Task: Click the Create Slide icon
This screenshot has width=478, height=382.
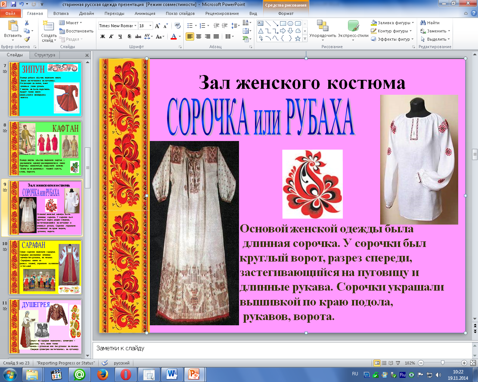Action: 48,26
